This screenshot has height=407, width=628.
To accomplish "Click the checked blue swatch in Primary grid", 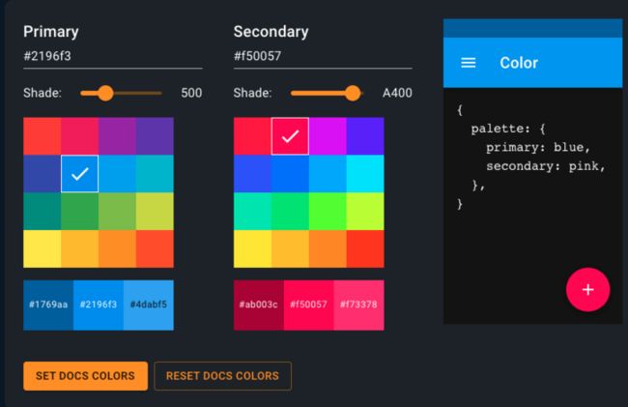I will [79, 174].
